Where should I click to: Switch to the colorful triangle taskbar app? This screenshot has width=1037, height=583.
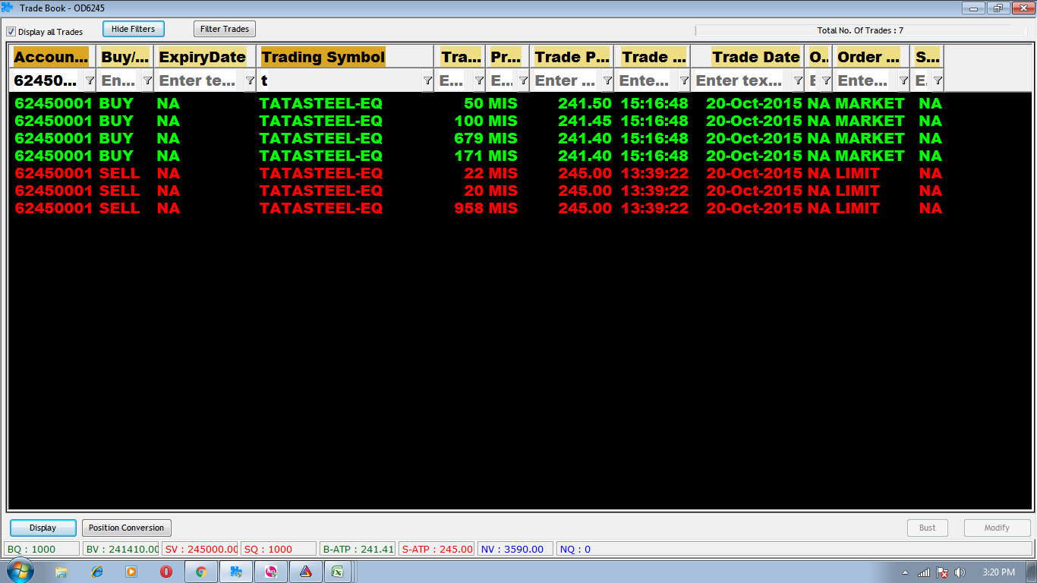pyautogui.click(x=306, y=572)
